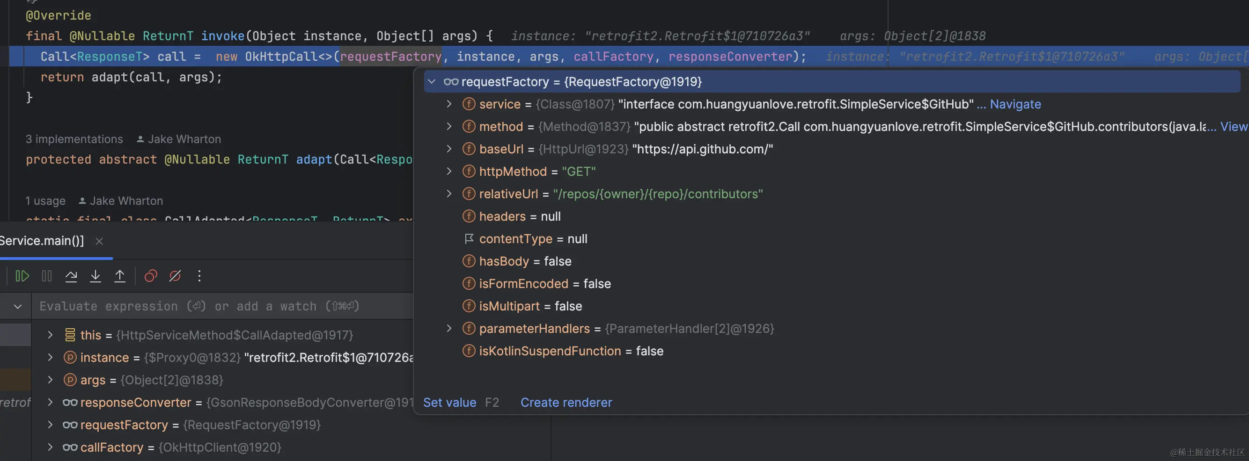
Task: Select 'hasBody = false' row in popup
Action: point(831,261)
